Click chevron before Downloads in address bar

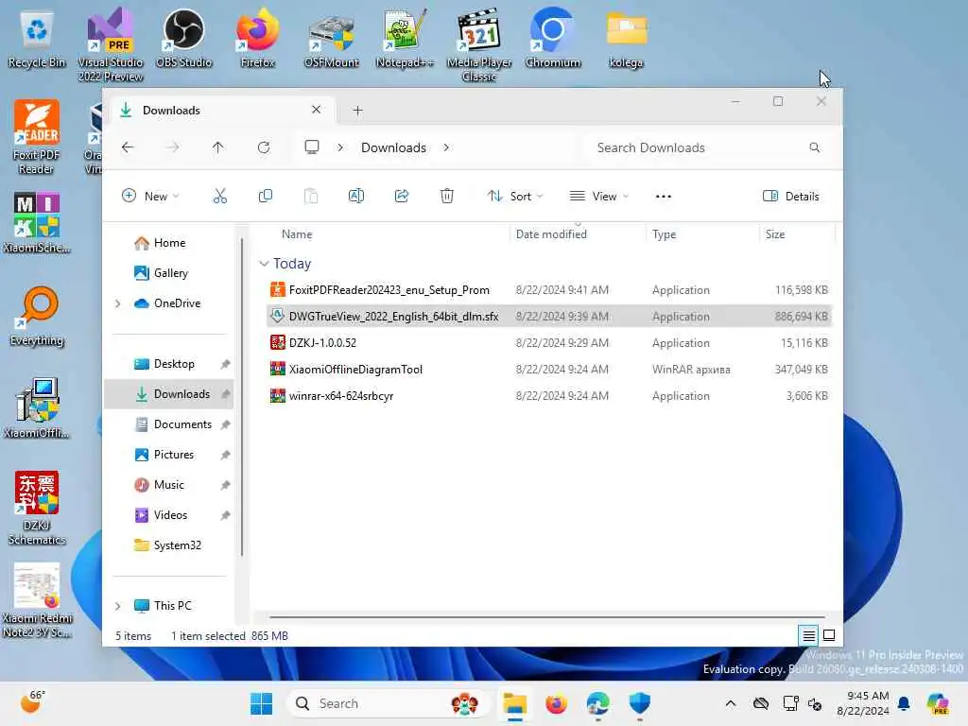click(340, 147)
